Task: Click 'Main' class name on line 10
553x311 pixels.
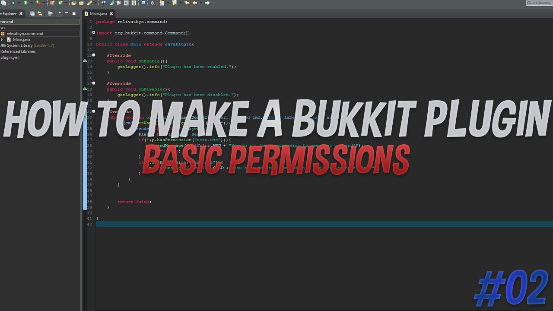Action: (x=136, y=44)
